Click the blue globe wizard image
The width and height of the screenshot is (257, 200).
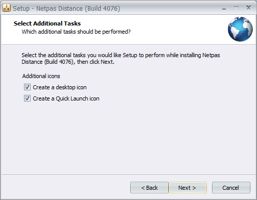(240, 29)
